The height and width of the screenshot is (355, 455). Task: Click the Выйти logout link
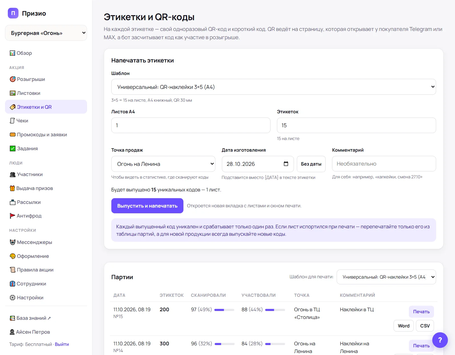[62, 344]
